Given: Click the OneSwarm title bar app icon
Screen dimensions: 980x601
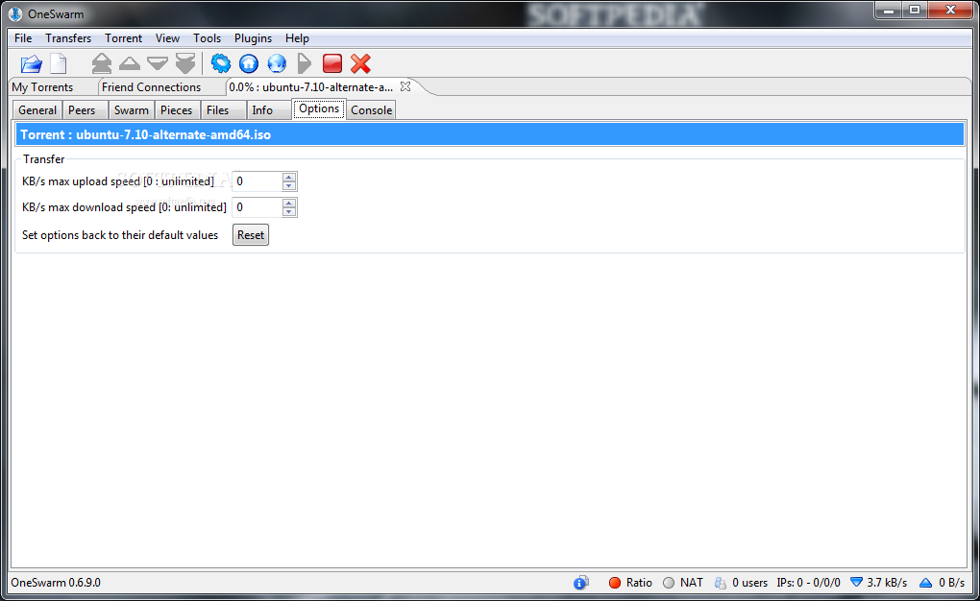Looking at the screenshot, I should pos(15,13).
